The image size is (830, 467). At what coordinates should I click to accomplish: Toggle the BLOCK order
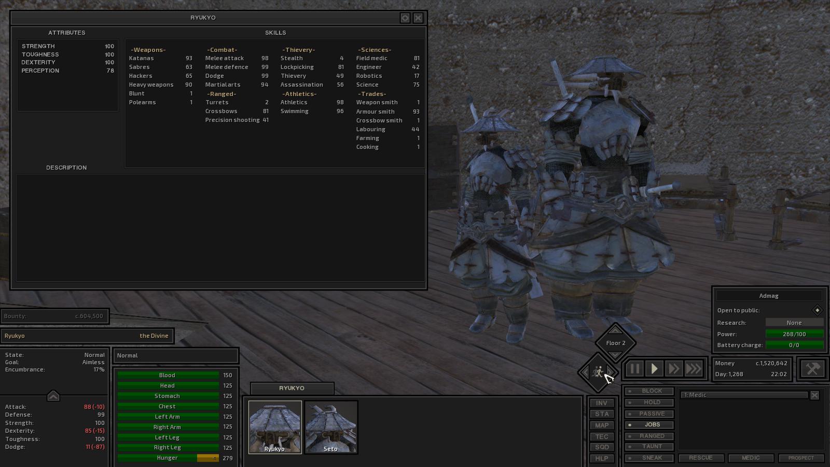pyautogui.click(x=649, y=391)
